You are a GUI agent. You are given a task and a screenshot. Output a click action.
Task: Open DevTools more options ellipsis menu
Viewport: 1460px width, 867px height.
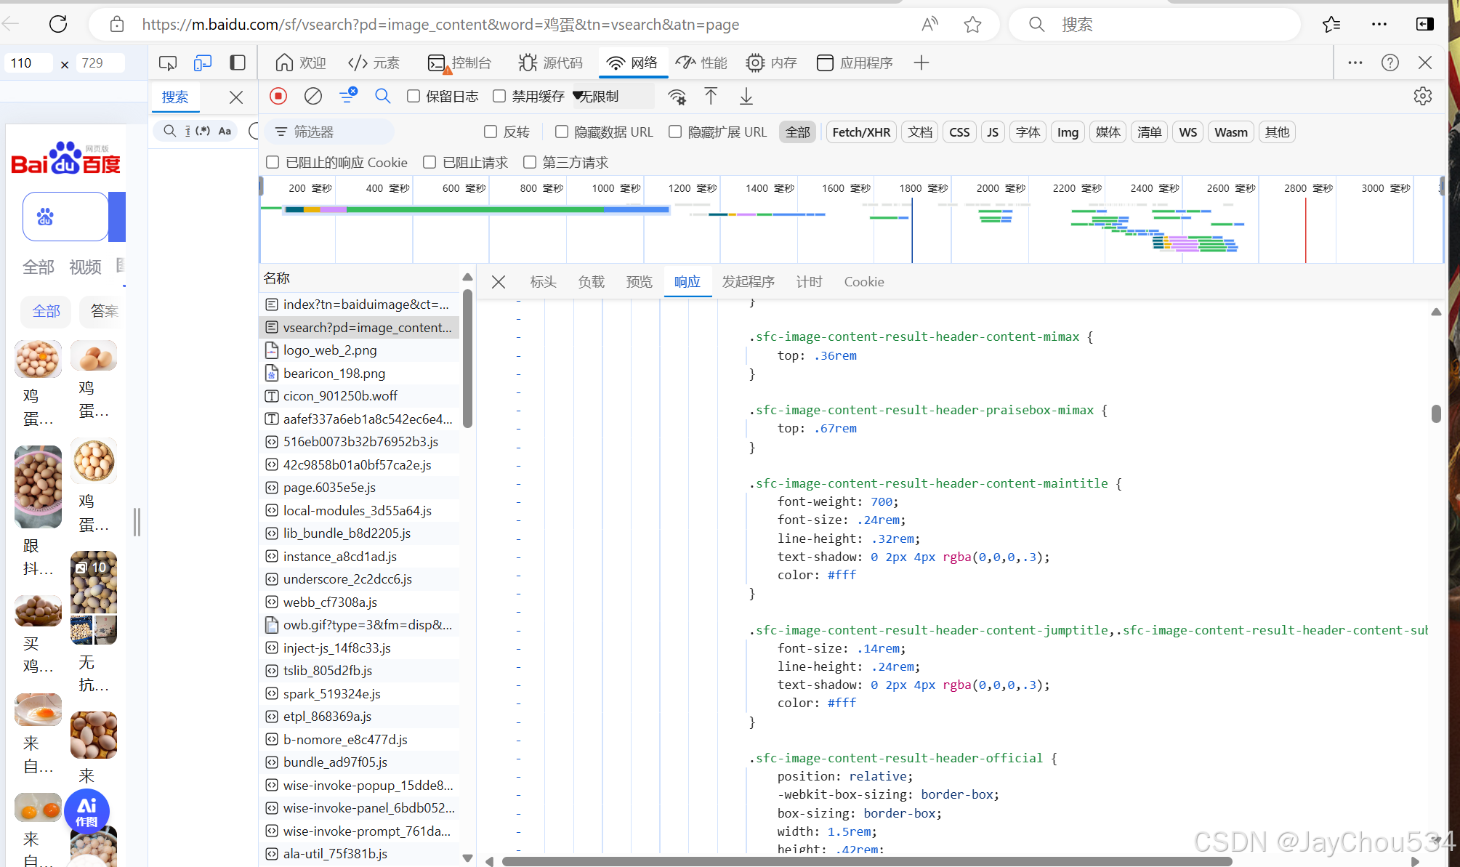(1355, 63)
